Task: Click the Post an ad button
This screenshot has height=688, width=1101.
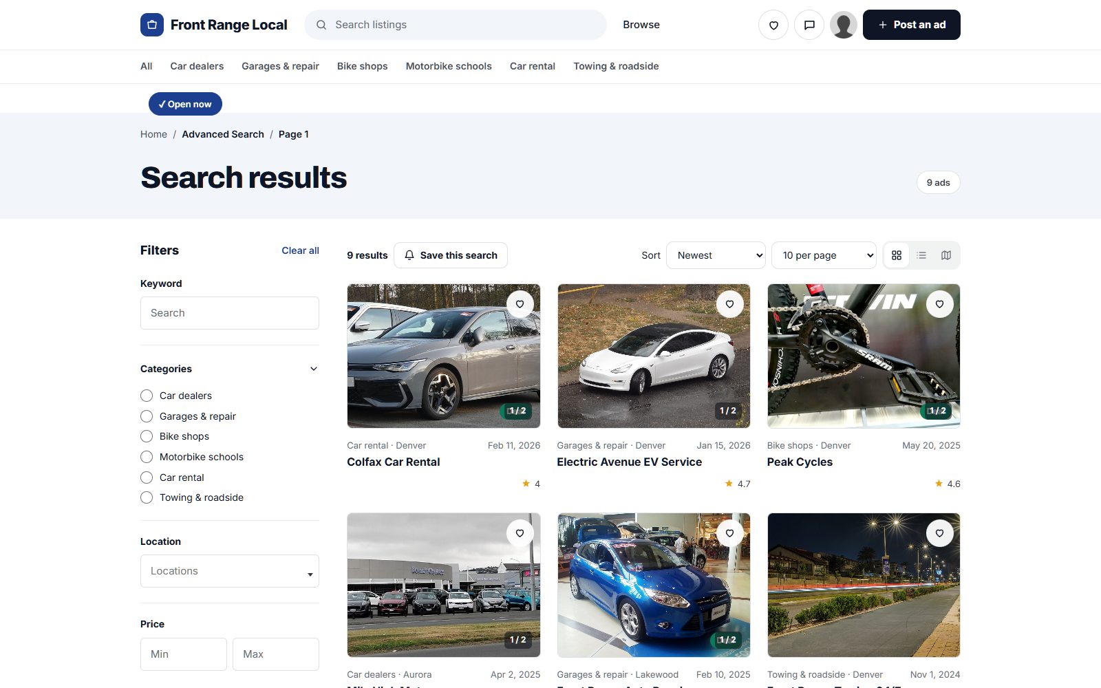Action: point(912,25)
